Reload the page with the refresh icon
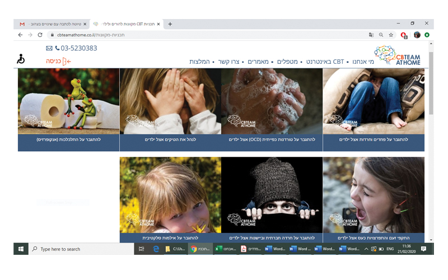448x280 pixels. coord(40,35)
